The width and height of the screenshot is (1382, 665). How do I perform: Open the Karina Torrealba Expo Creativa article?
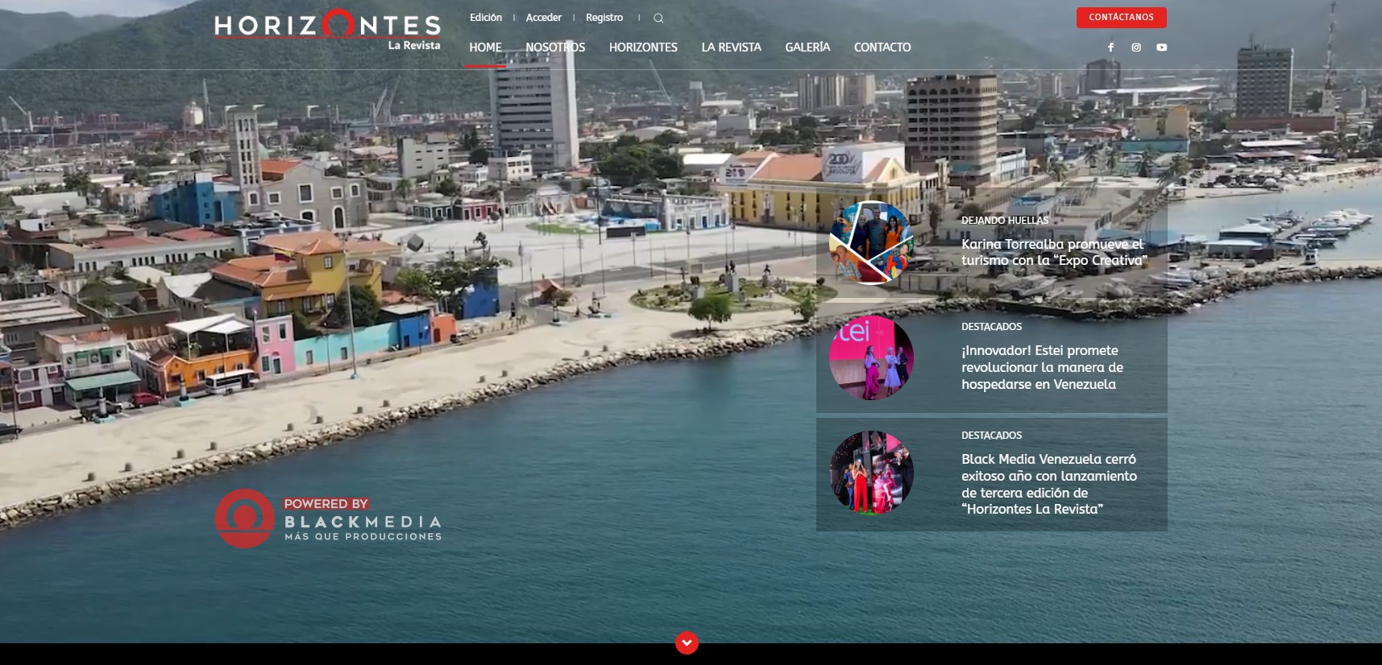pyautogui.click(x=1053, y=252)
